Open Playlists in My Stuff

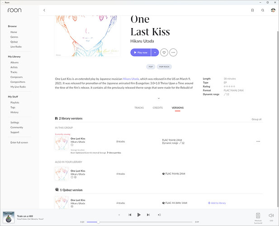click(x=15, y=102)
